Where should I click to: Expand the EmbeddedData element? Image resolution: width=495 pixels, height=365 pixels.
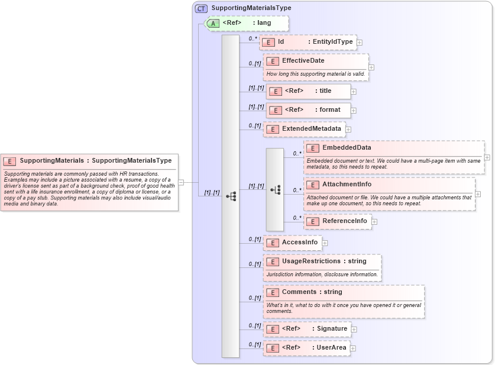486,158
